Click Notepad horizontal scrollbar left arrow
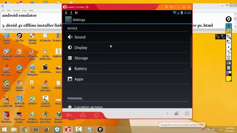The image size is (237, 133). point(2,30)
